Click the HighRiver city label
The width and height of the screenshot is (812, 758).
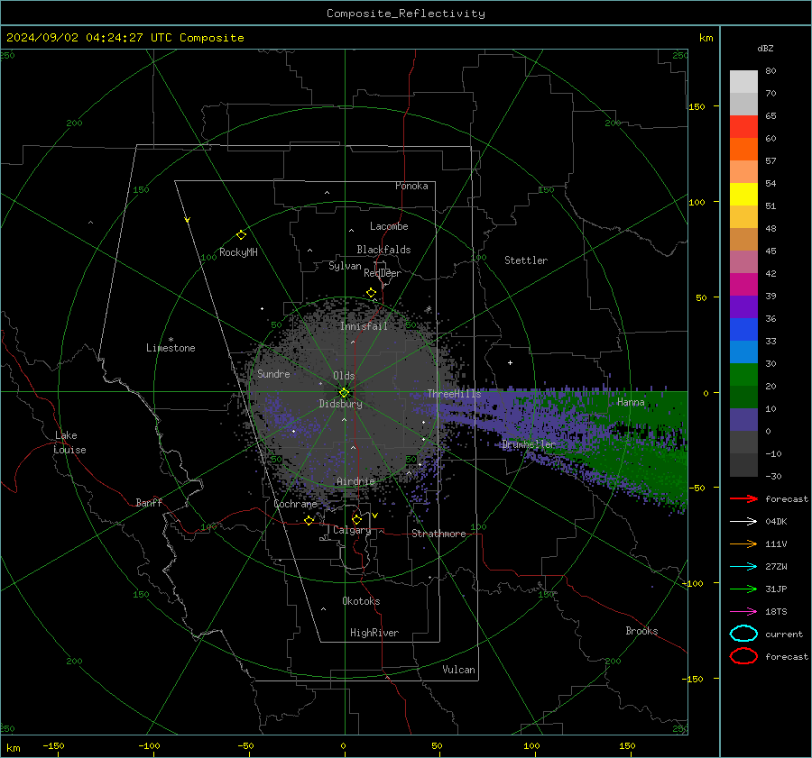[374, 634]
